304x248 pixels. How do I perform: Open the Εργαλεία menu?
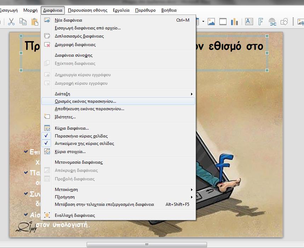tap(121, 10)
